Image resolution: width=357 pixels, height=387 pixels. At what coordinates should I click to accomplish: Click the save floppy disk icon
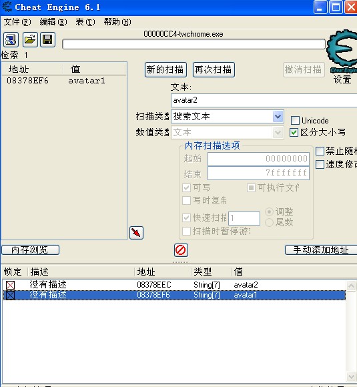[x=47, y=39]
